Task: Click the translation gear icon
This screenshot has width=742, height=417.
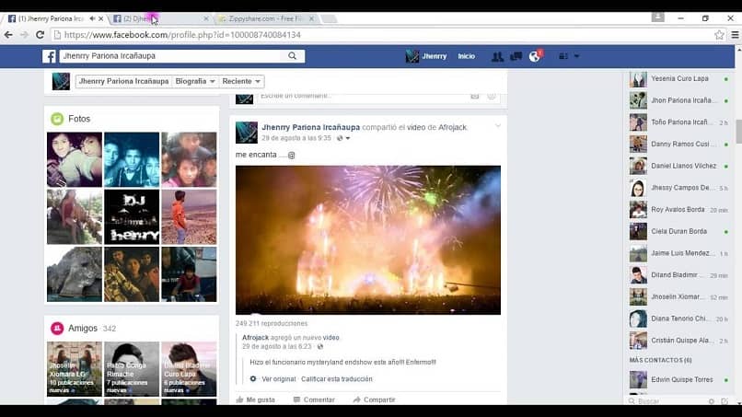Action: tap(253, 379)
